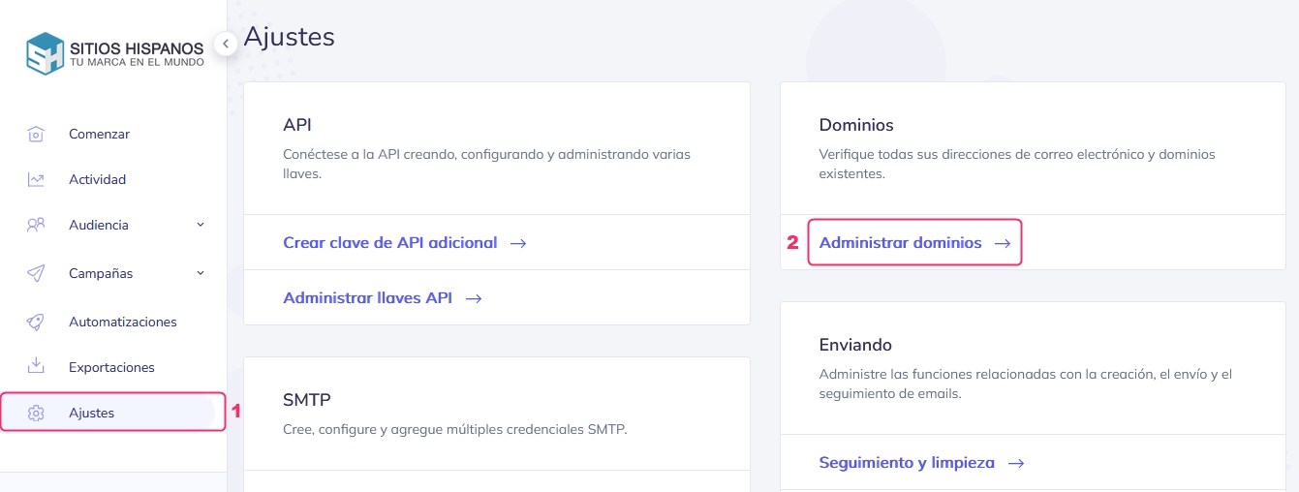Open the Administrar llaves API link
Viewport: 1299px width, 492px height.
(367, 298)
